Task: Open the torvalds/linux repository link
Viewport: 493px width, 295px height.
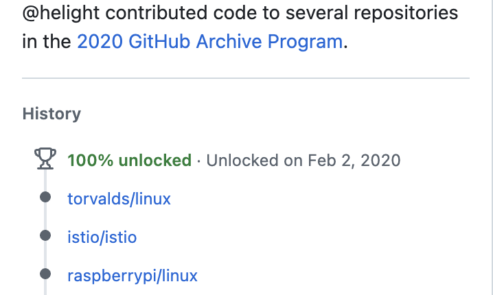Action: click(x=119, y=199)
